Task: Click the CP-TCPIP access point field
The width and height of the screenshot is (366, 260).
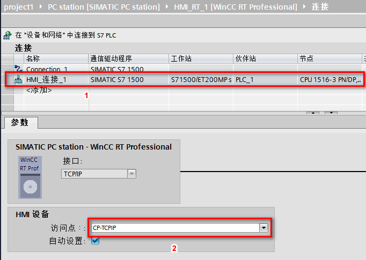Action: point(175,228)
